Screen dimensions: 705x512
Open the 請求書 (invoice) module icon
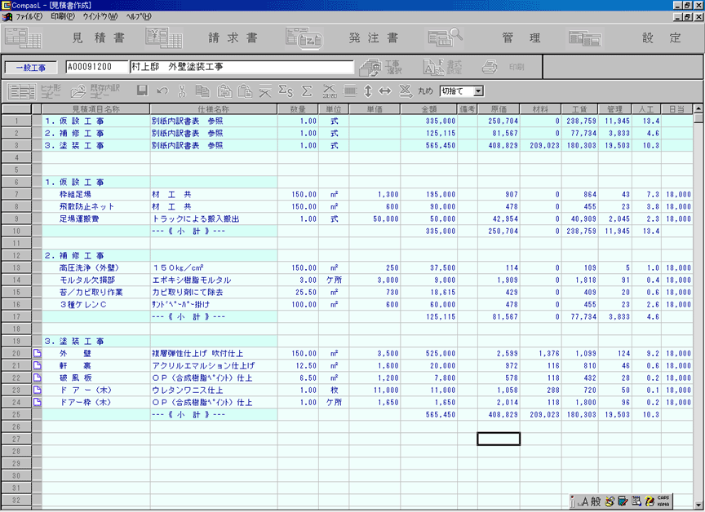(164, 38)
